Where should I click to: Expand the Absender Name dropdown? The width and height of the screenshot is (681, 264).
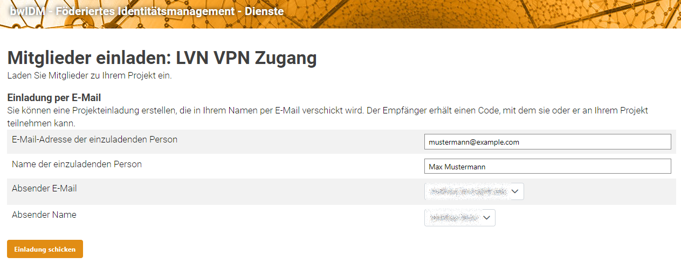pyautogui.click(x=459, y=217)
